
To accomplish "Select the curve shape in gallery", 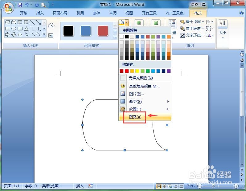I will coord(39,34).
